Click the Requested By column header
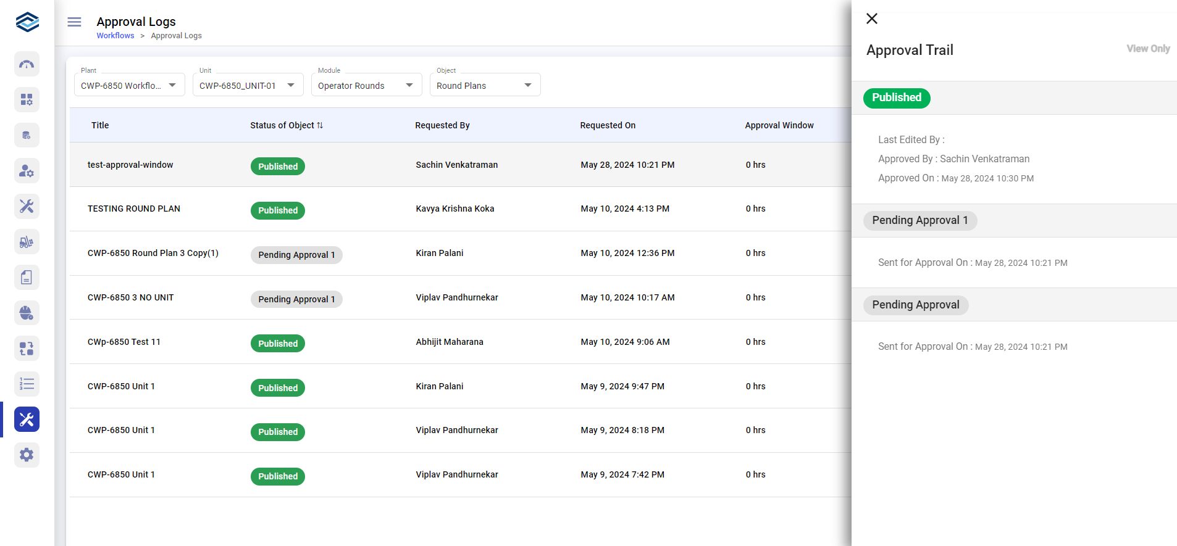1177x546 pixels. (x=442, y=125)
